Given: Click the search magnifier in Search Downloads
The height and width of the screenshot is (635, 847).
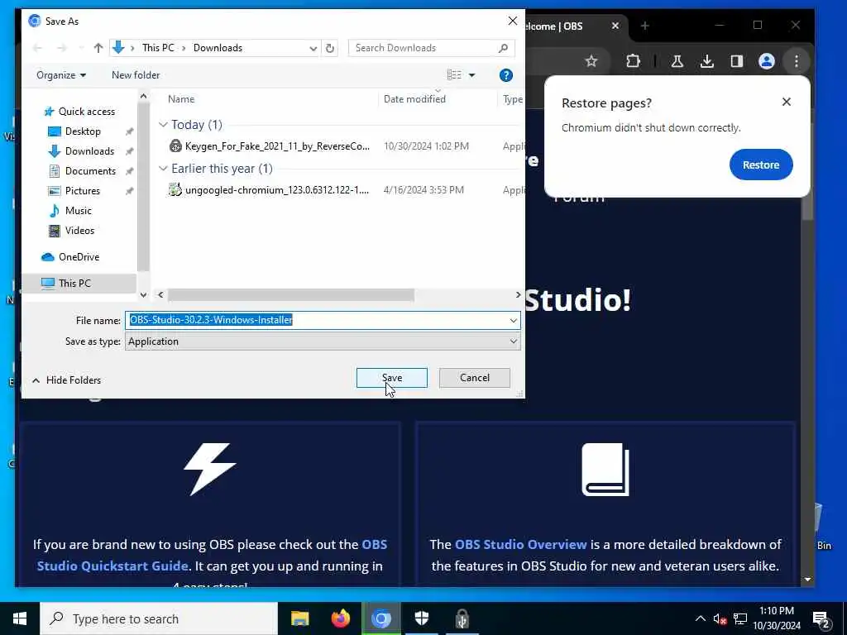Looking at the screenshot, I should 503,48.
